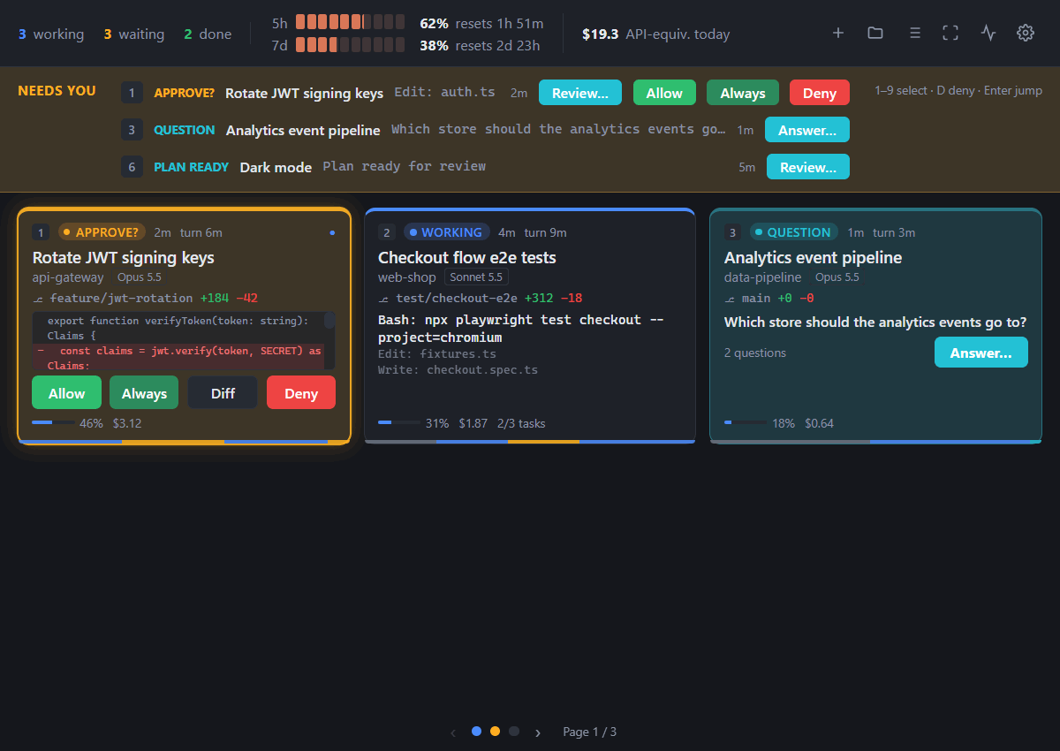The image size is (1060, 751).
Task: Click Always on the Rotate JWT card
Action: (x=144, y=393)
